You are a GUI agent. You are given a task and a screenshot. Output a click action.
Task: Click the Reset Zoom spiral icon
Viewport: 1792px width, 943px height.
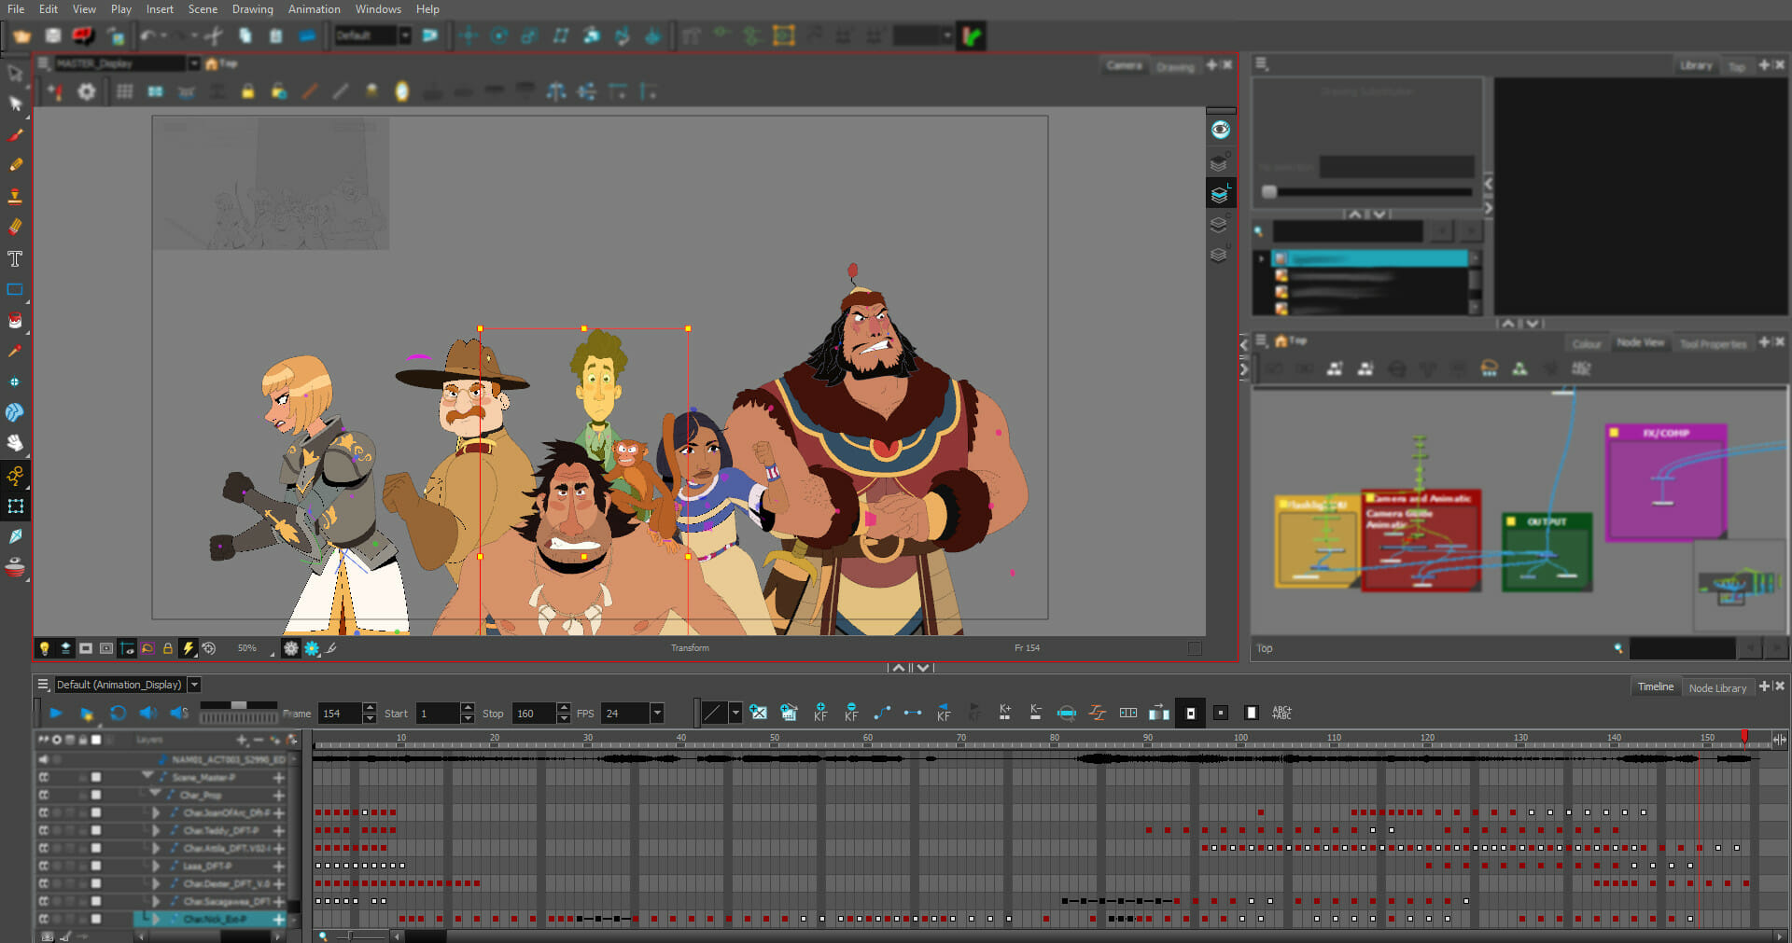click(x=208, y=648)
